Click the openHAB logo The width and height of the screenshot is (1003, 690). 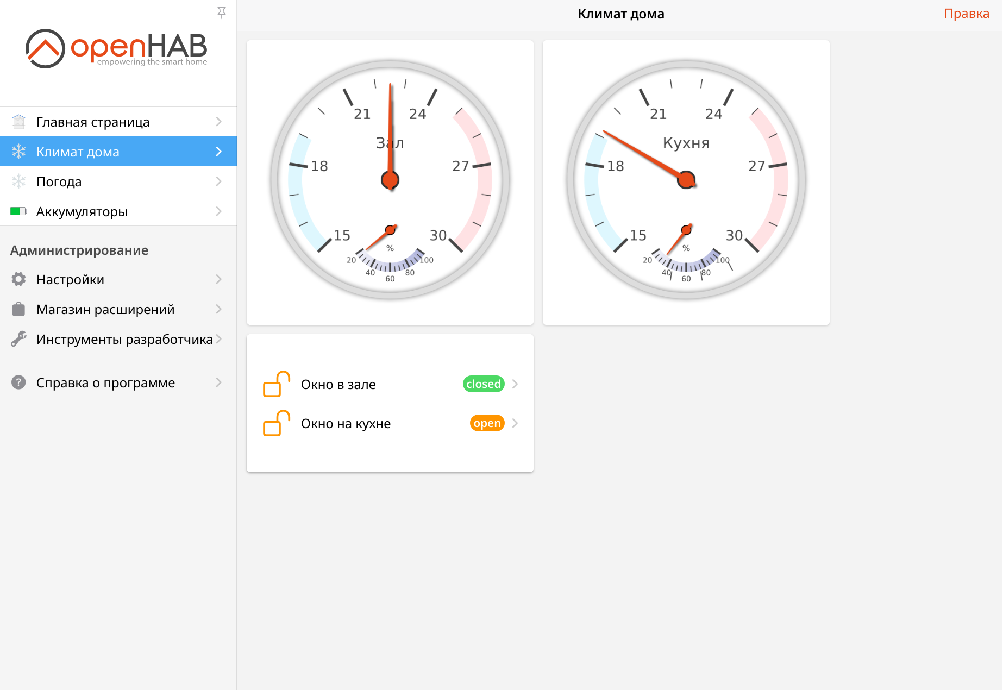coord(117,48)
